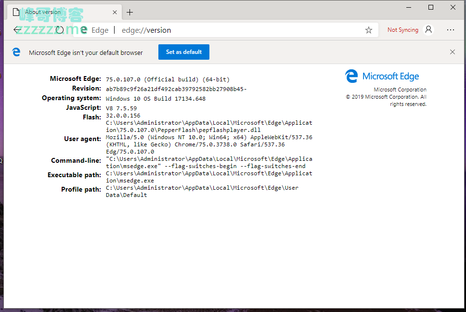Click the pepflashplayer.dll path line
The width and height of the screenshot is (466, 312).
click(183, 130)
